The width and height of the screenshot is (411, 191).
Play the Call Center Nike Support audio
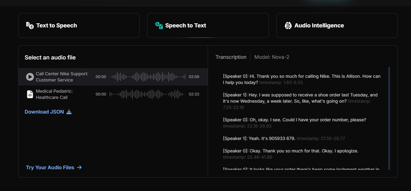30,77
